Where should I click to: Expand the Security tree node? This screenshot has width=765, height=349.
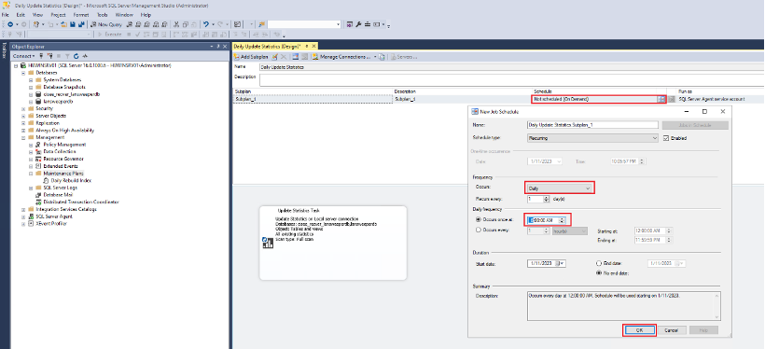pyautogui.click(x=23, y=108)
